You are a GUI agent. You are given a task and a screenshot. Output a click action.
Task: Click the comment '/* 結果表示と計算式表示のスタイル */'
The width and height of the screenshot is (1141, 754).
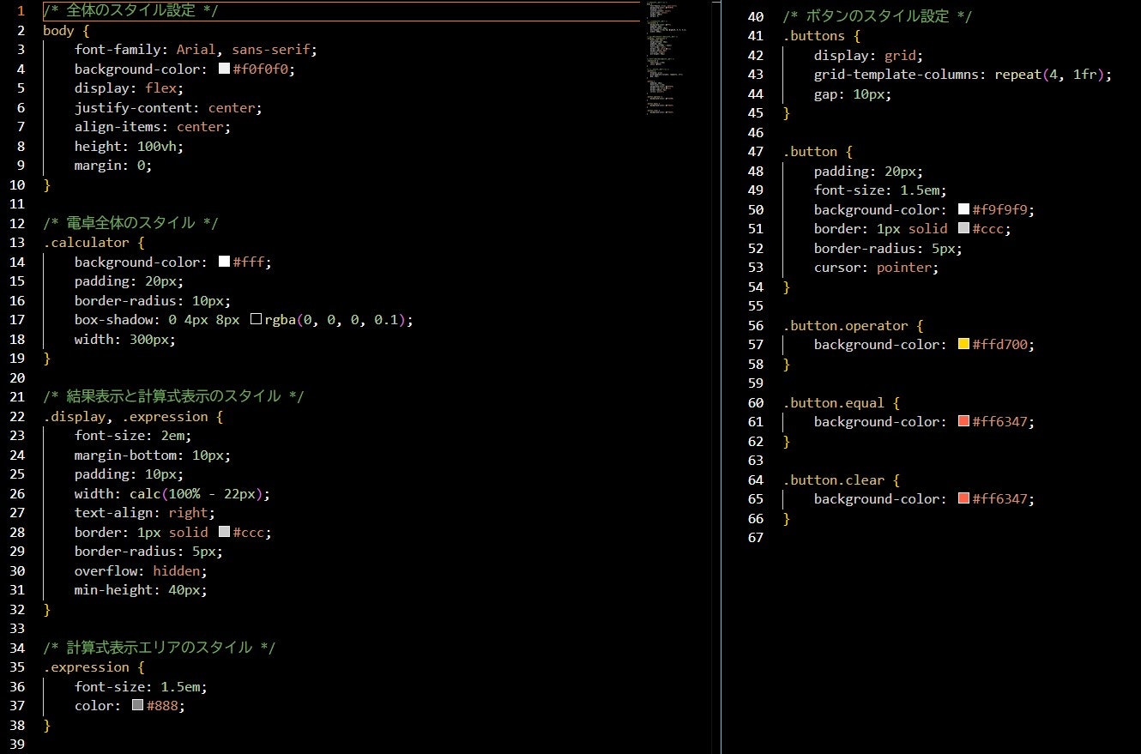[x=173, y=397]
